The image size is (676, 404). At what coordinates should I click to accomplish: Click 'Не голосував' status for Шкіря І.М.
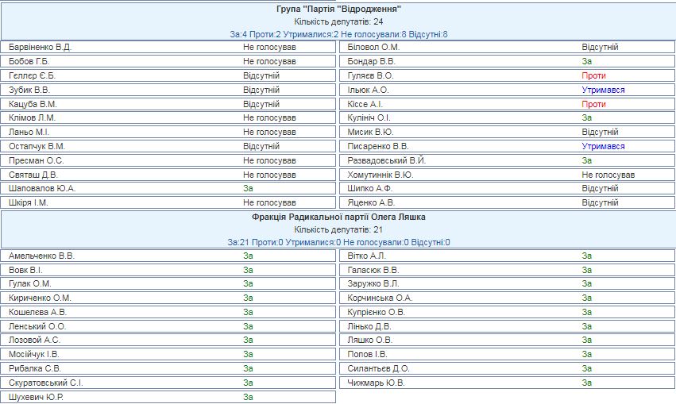coord(269,203)
